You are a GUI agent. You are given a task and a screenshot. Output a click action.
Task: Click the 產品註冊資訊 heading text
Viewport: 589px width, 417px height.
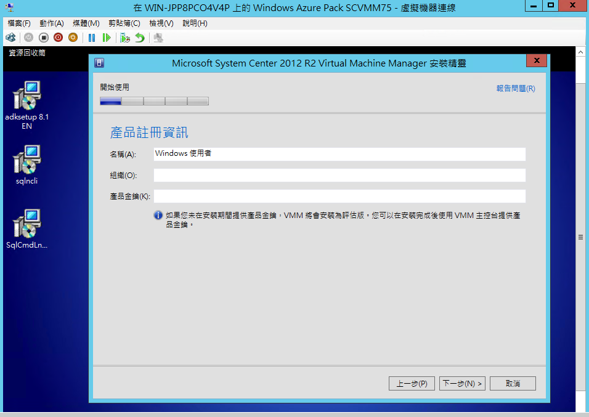pos(149,132)
